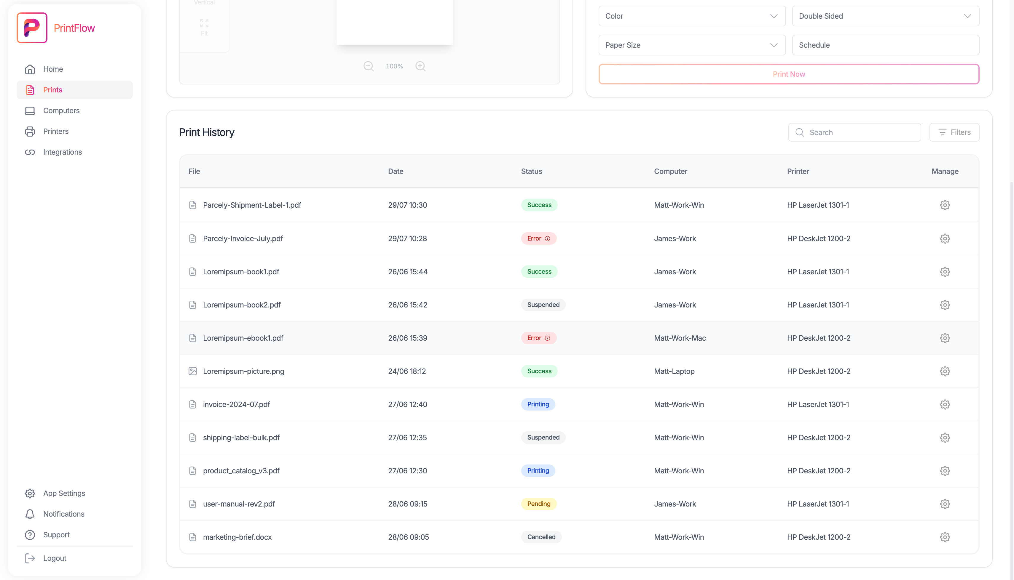1014x580 pixels.
Task: Click the file icon beside Loremipsum-book1.pdf
Action: coord(192,272)
